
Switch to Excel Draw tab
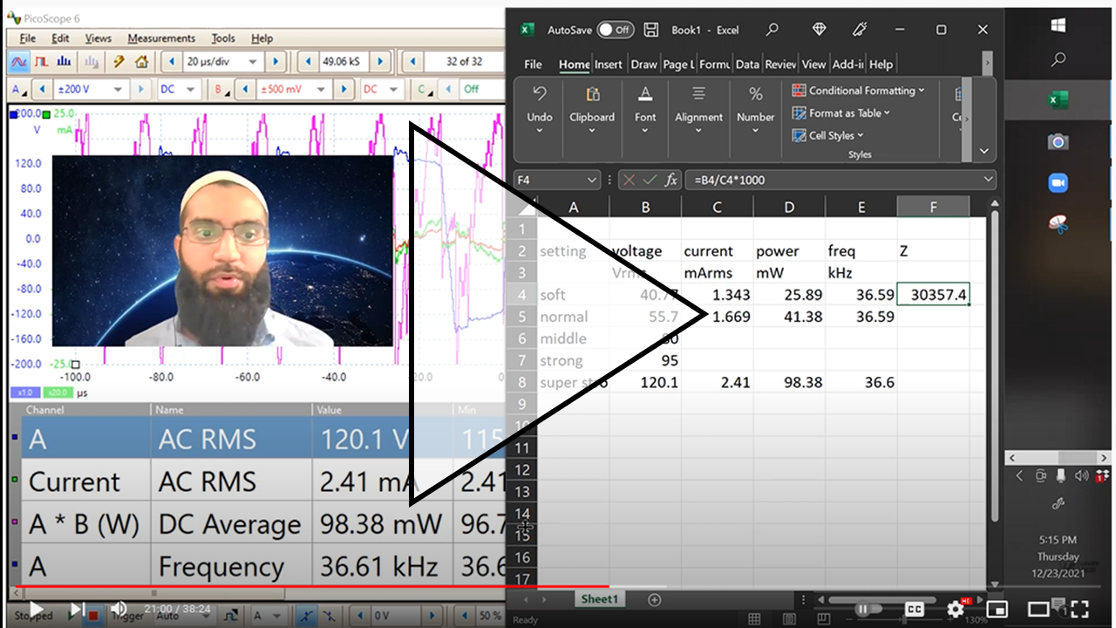pos(644,65)
